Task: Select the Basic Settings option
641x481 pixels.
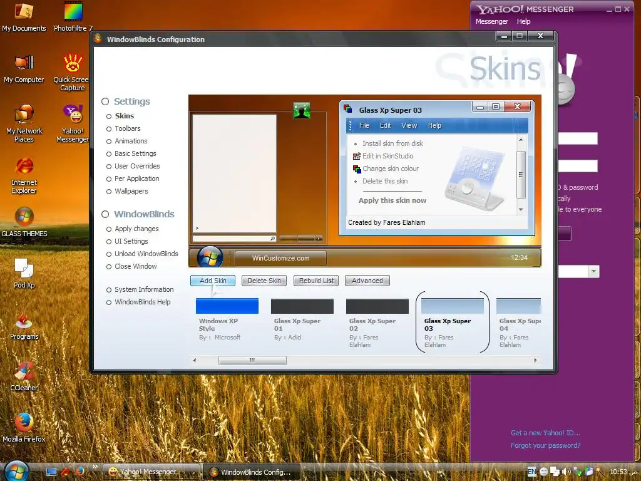Action: (x=135, y=154)
